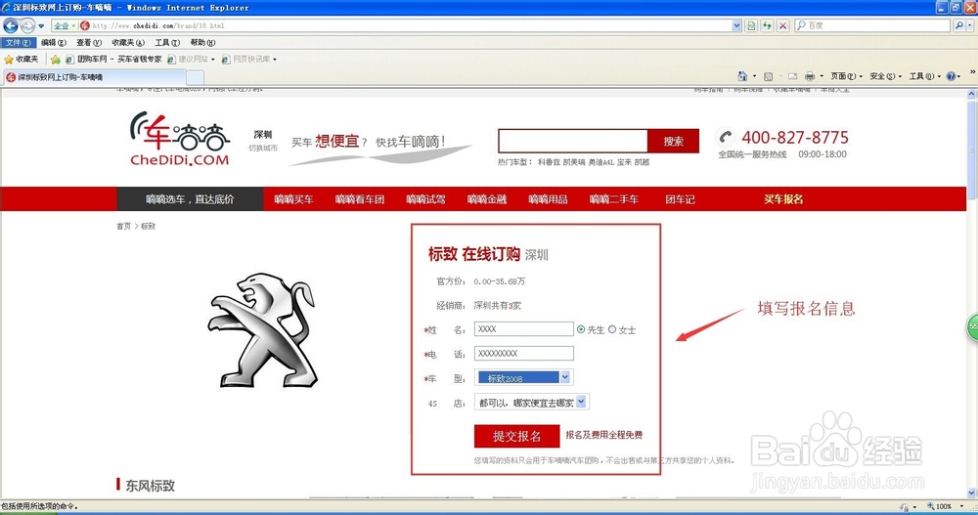Viewport: 978px width, 515px height.
Task: Click the RSS feeds icon in command bar
Action: pyautogui.click(x=769, y=76)
